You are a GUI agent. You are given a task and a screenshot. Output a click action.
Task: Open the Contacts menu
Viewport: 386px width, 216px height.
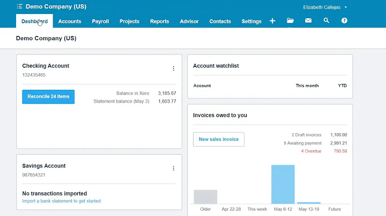coord(220,21)
